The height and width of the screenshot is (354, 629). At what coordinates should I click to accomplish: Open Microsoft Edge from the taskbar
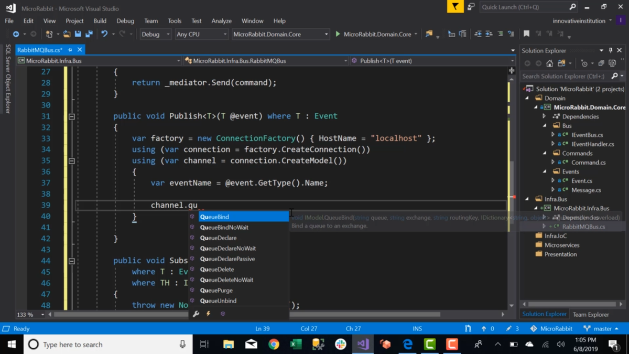point(407,344)
